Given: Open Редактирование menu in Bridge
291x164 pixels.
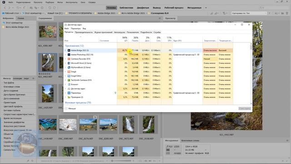Looking at the screenshot, I should point(23,2).
